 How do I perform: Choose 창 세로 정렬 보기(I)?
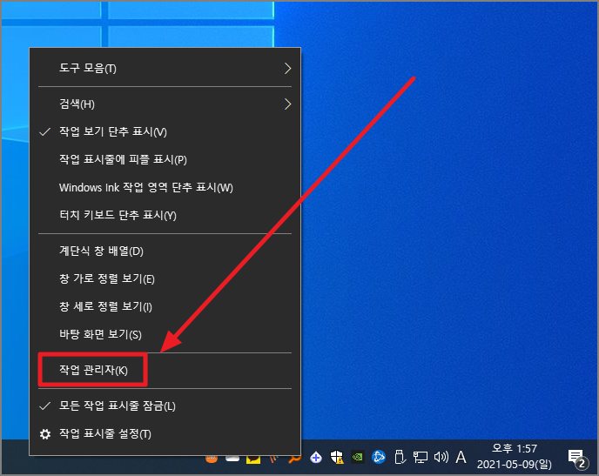click(x=165, y=306)
